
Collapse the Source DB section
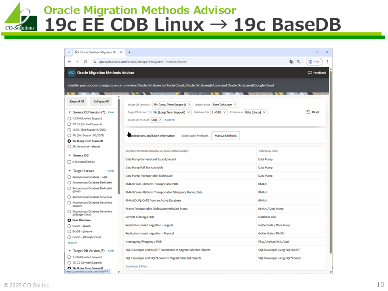coord(70,155)
